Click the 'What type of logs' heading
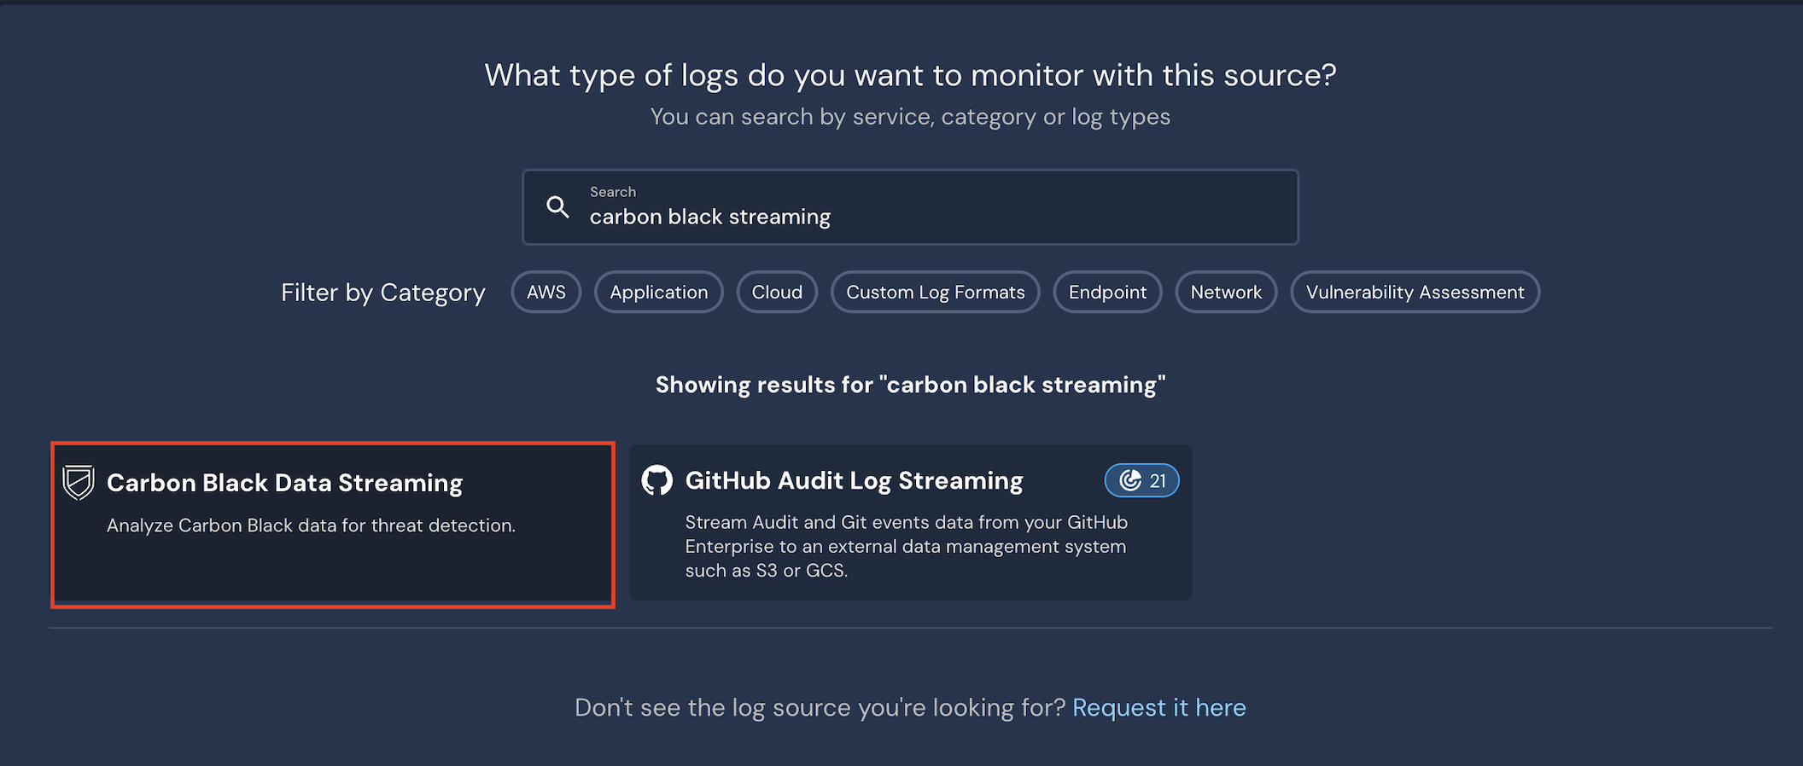Image resolution: width=1803 pixels, height=766 pixels. click(910, 75)
